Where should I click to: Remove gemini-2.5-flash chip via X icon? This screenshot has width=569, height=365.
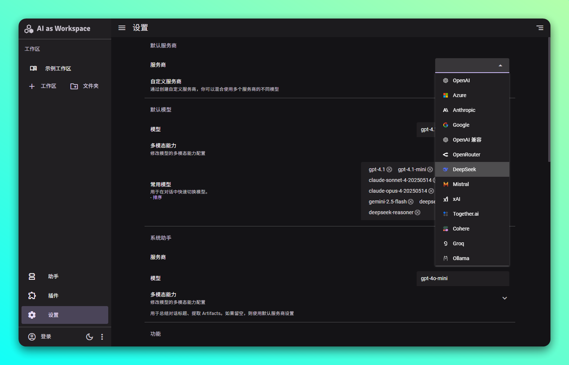pos(411,202)
